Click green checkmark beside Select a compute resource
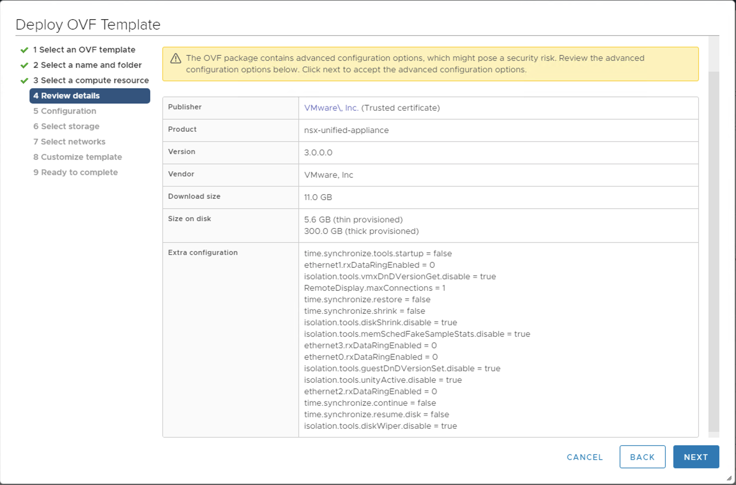This screenshot has width=736, height=485. point(24,81)
